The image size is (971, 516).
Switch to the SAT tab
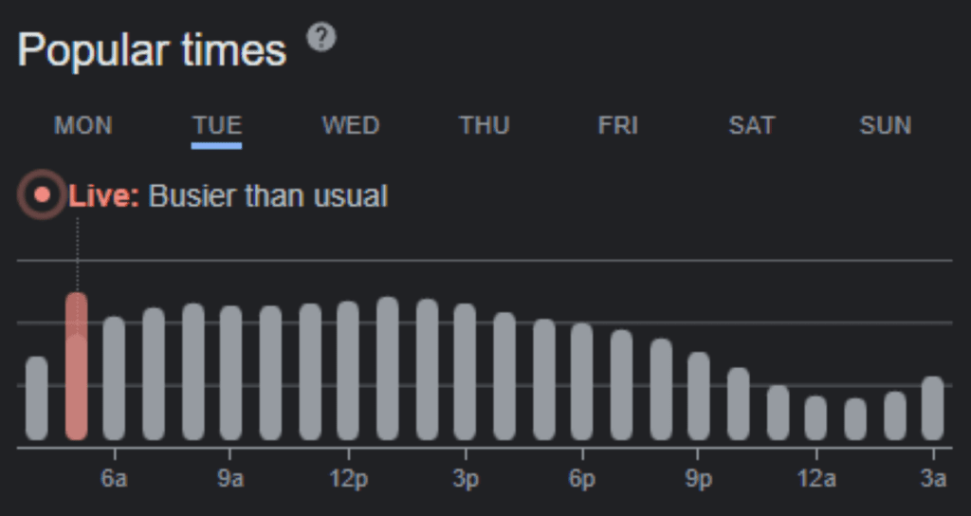(752, 125)
